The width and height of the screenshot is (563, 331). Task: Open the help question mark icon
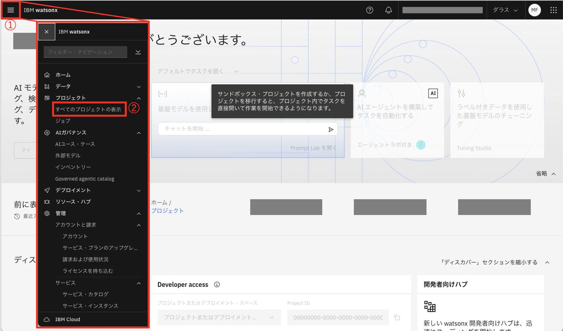point(370,10)
